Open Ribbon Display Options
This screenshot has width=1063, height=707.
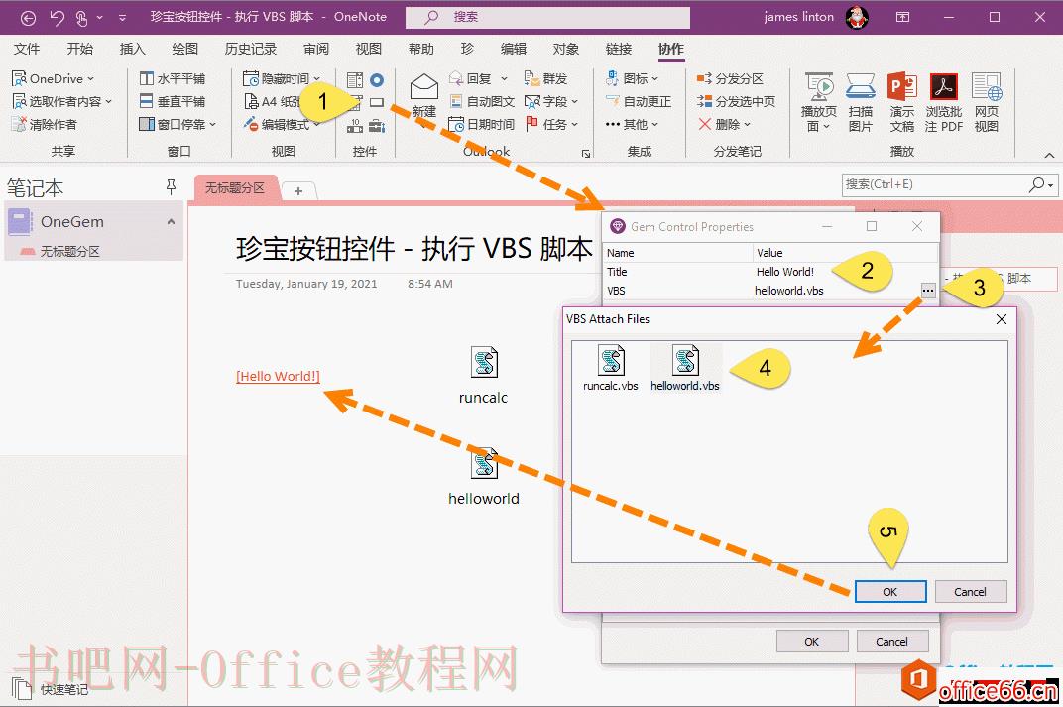[903, 17]
